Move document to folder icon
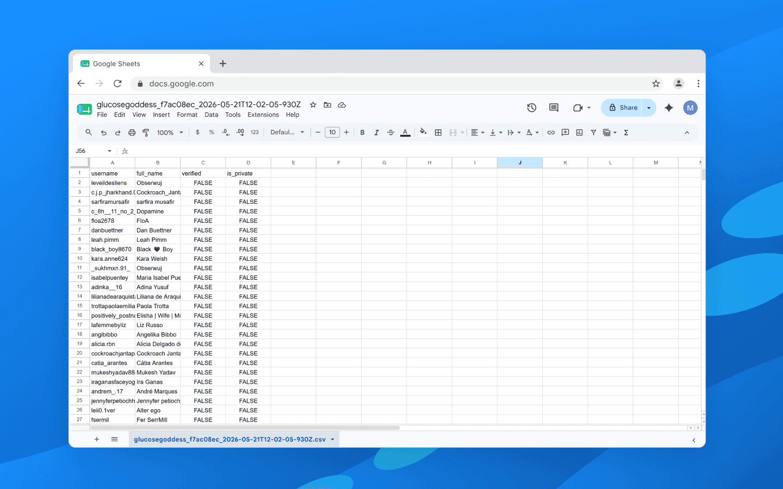This screenshot has height=489, width=783. tap(327, 105)
